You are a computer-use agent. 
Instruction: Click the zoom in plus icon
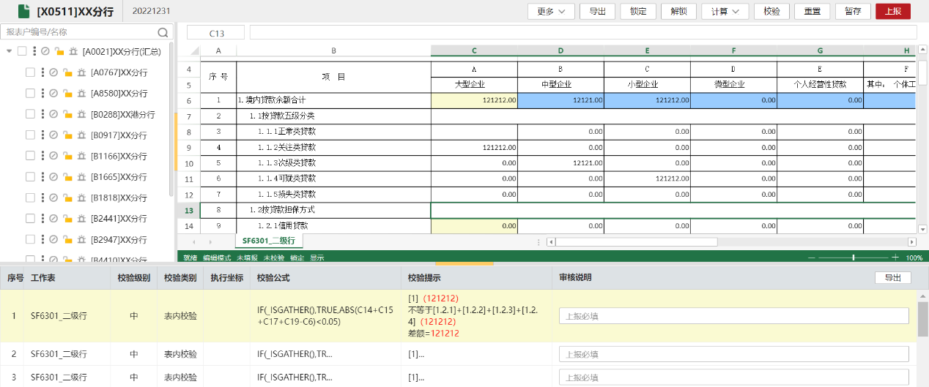[895, 258]
